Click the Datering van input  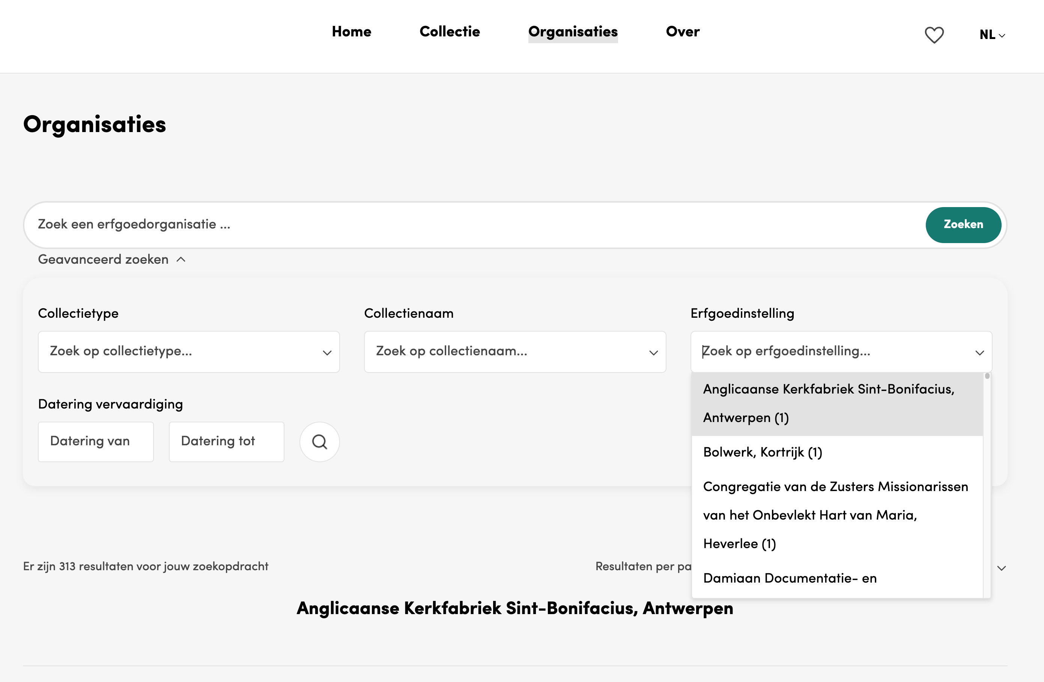point(96,442)
